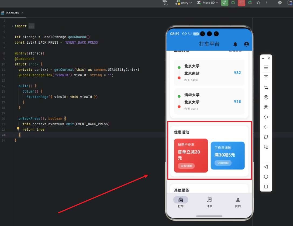The image size is (293, 226).
Task: Click the emulator crop screenshot icon
Action: coord(266,87)
